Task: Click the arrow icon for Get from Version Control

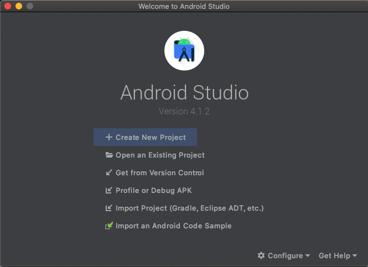Action: pos(109,173)
